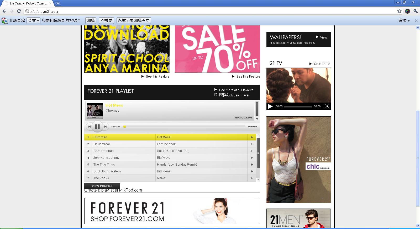This screenshot has height=229, width=420.
Task: Click Create a playlist at MixPod.com link
Action: point(113,190)
